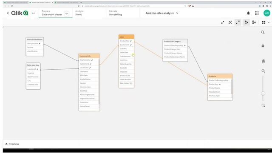The image size is (272, 153).
Task: Click HomeOwner field in CustomerInfo table
Action: click(88, 106)
